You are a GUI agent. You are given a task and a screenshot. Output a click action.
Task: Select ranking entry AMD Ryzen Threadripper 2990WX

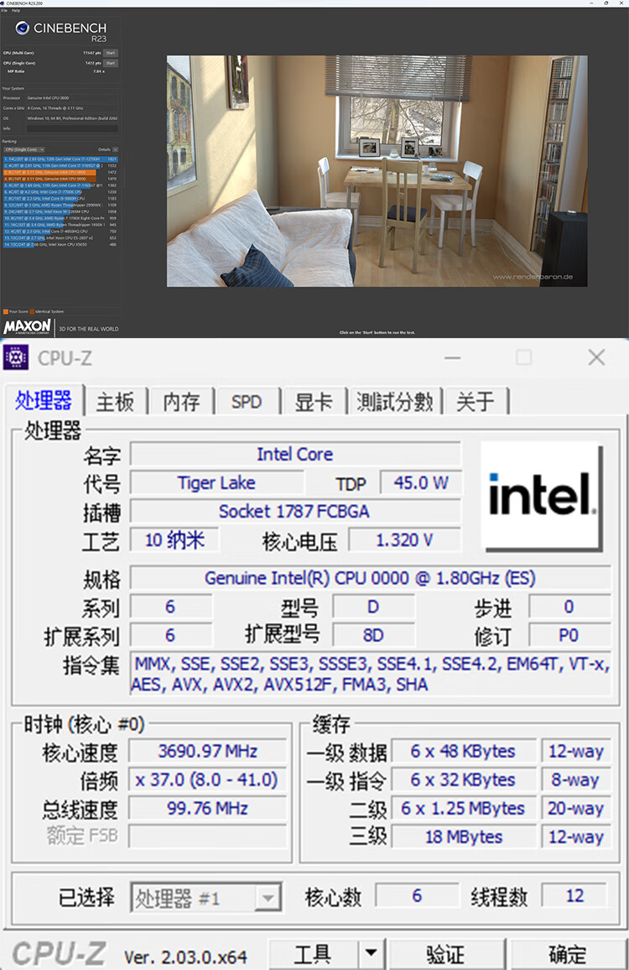[60, 205]
